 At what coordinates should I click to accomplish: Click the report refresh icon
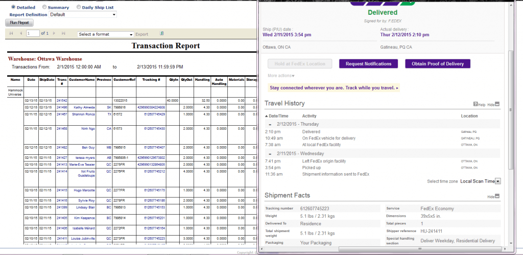pos(162,33)
